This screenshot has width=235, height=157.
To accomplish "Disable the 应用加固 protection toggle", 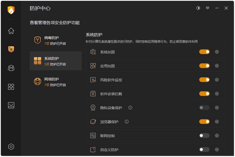I will 204,66.
